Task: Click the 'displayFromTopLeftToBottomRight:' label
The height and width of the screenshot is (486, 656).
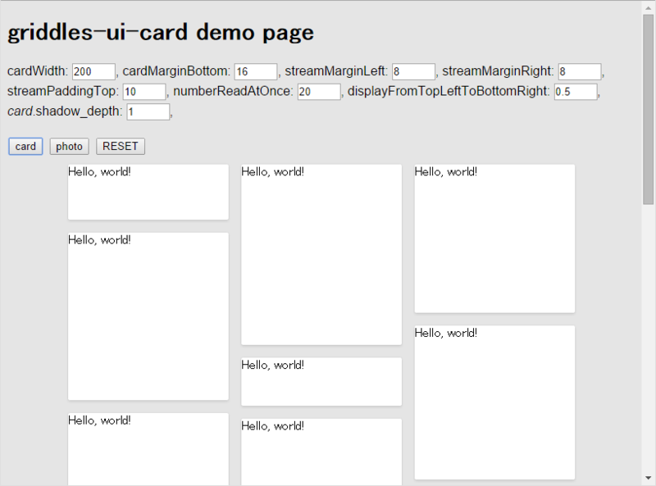Action: point(449,91)
